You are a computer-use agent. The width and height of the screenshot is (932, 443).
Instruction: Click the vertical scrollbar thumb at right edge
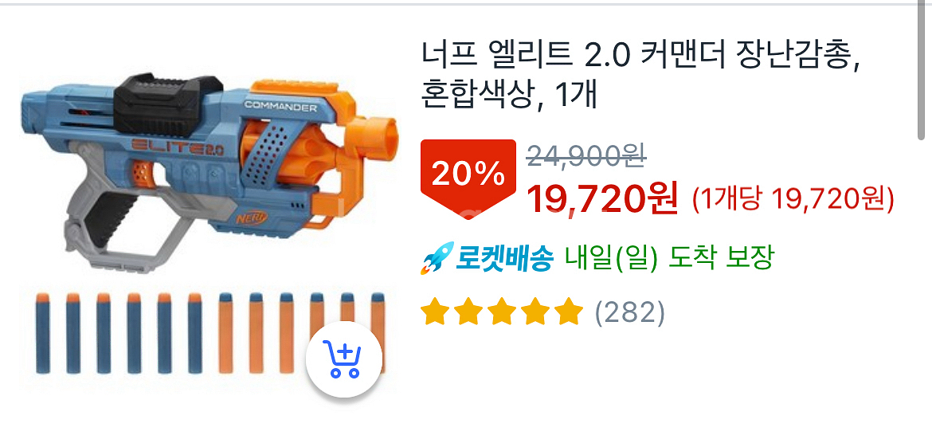pos(922,69)
